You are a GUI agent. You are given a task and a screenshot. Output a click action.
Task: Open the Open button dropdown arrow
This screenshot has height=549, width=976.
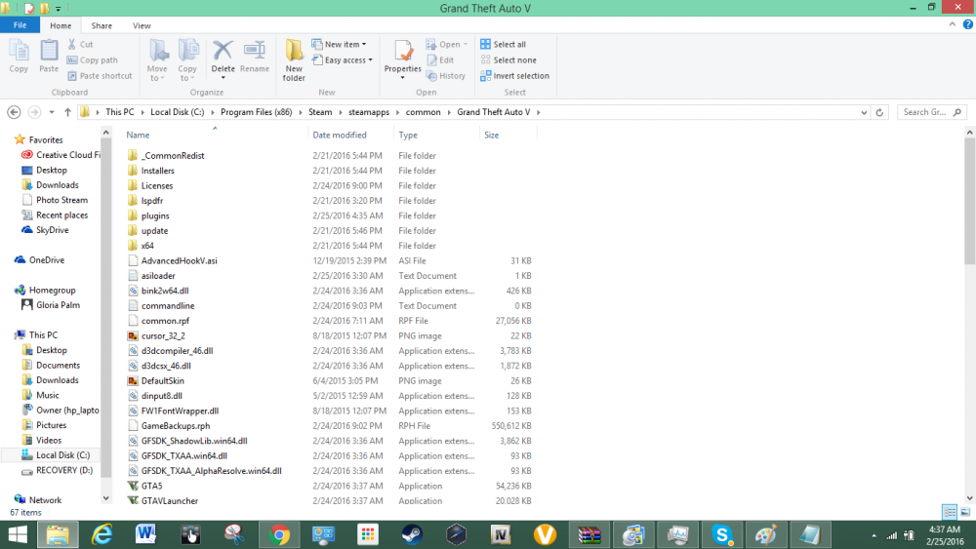[466, 44]
